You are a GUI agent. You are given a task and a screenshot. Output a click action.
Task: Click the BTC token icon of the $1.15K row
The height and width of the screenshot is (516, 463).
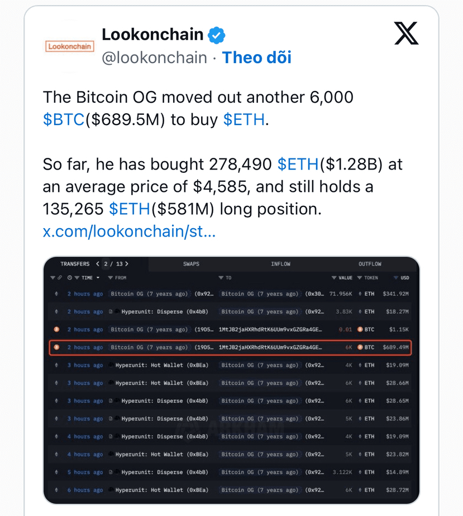tap(360, 329)
